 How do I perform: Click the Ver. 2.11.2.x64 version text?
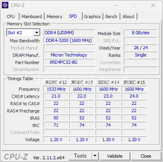click(49, 158)
